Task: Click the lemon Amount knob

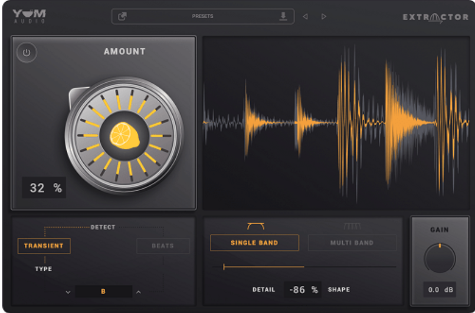Action: [124, 135]
